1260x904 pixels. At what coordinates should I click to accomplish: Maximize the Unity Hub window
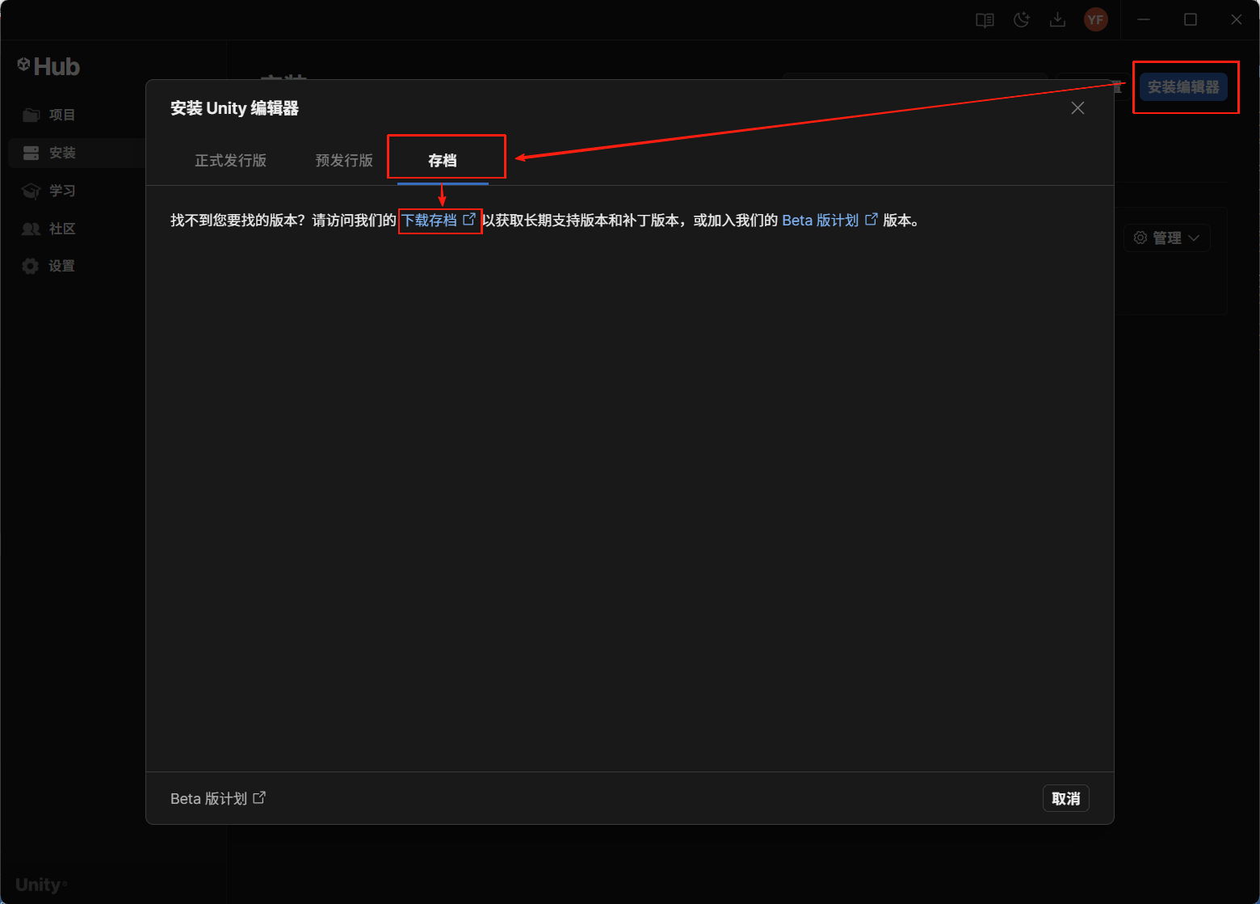coord(1190,20)
